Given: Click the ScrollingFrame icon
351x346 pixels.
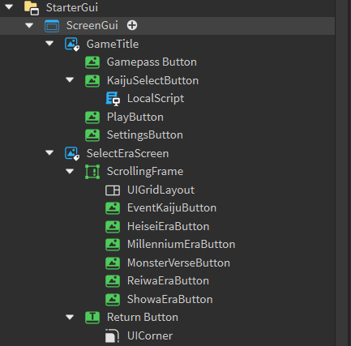Looking at the screenshot, I should [92, 172].
